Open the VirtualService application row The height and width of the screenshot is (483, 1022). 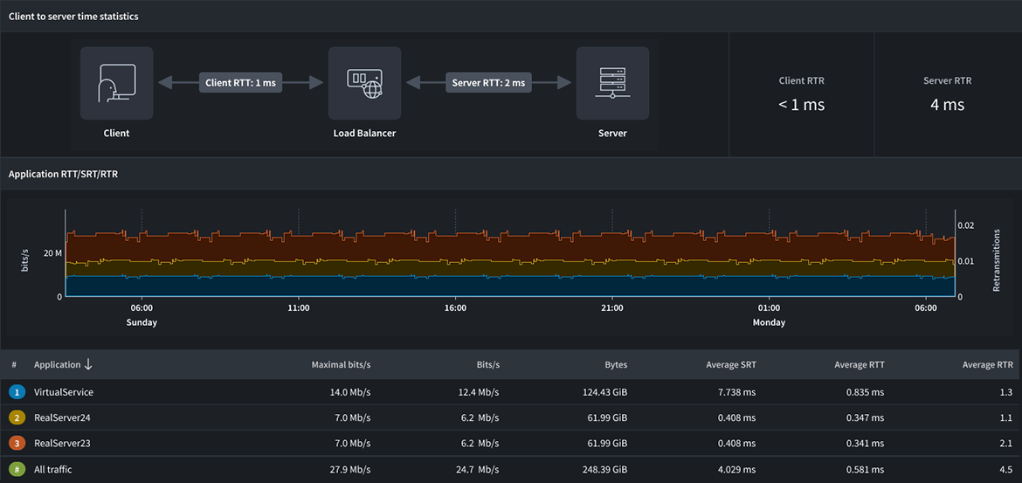point(64,392)
